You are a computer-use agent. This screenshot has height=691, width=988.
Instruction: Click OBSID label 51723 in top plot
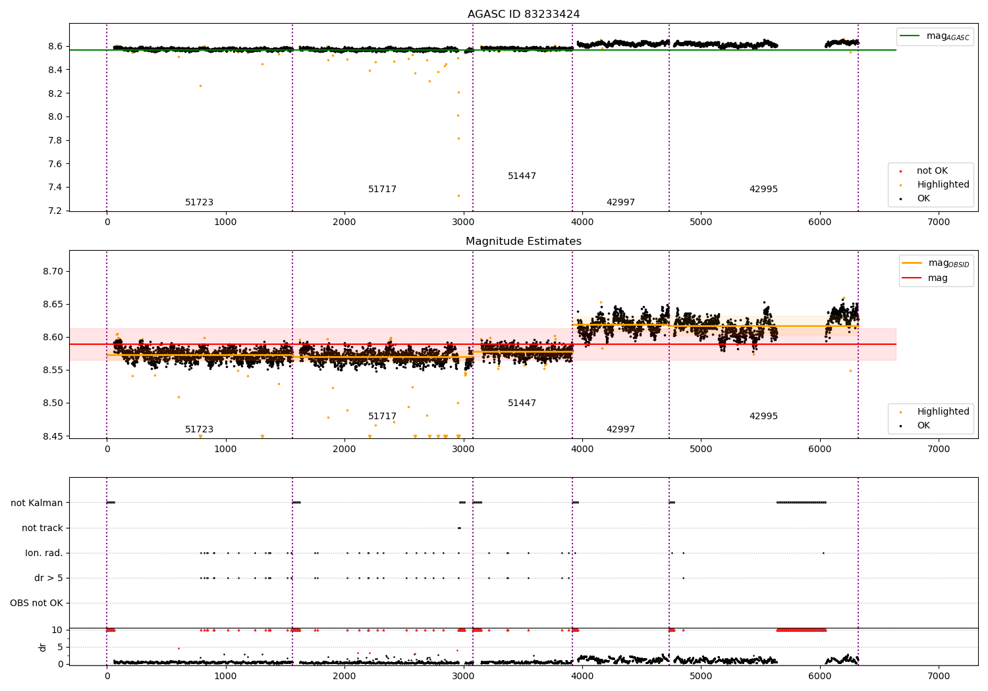point(199,203)
